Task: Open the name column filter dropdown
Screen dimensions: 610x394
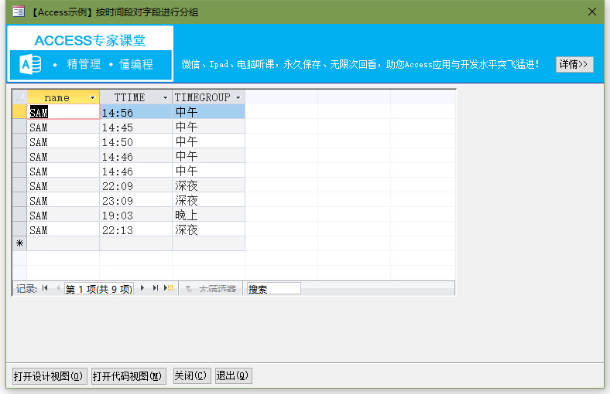Action: pyautogui.click(x=93, y=97)
